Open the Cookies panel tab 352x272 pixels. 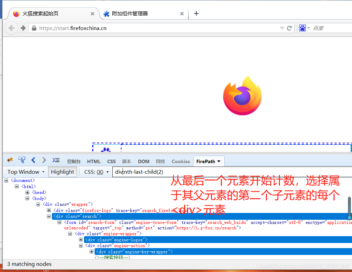pyautogui.click(x=181, y=161)
